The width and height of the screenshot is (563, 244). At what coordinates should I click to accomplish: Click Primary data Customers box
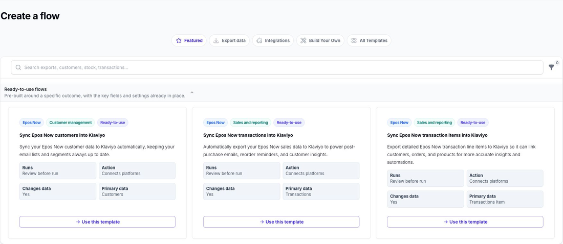(x=137, y=191)
